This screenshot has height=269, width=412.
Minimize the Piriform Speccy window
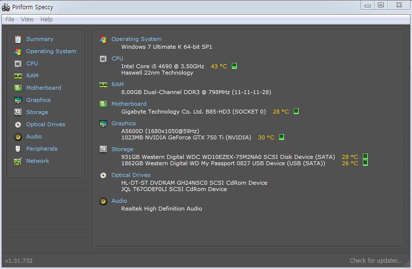coord(367,5)
